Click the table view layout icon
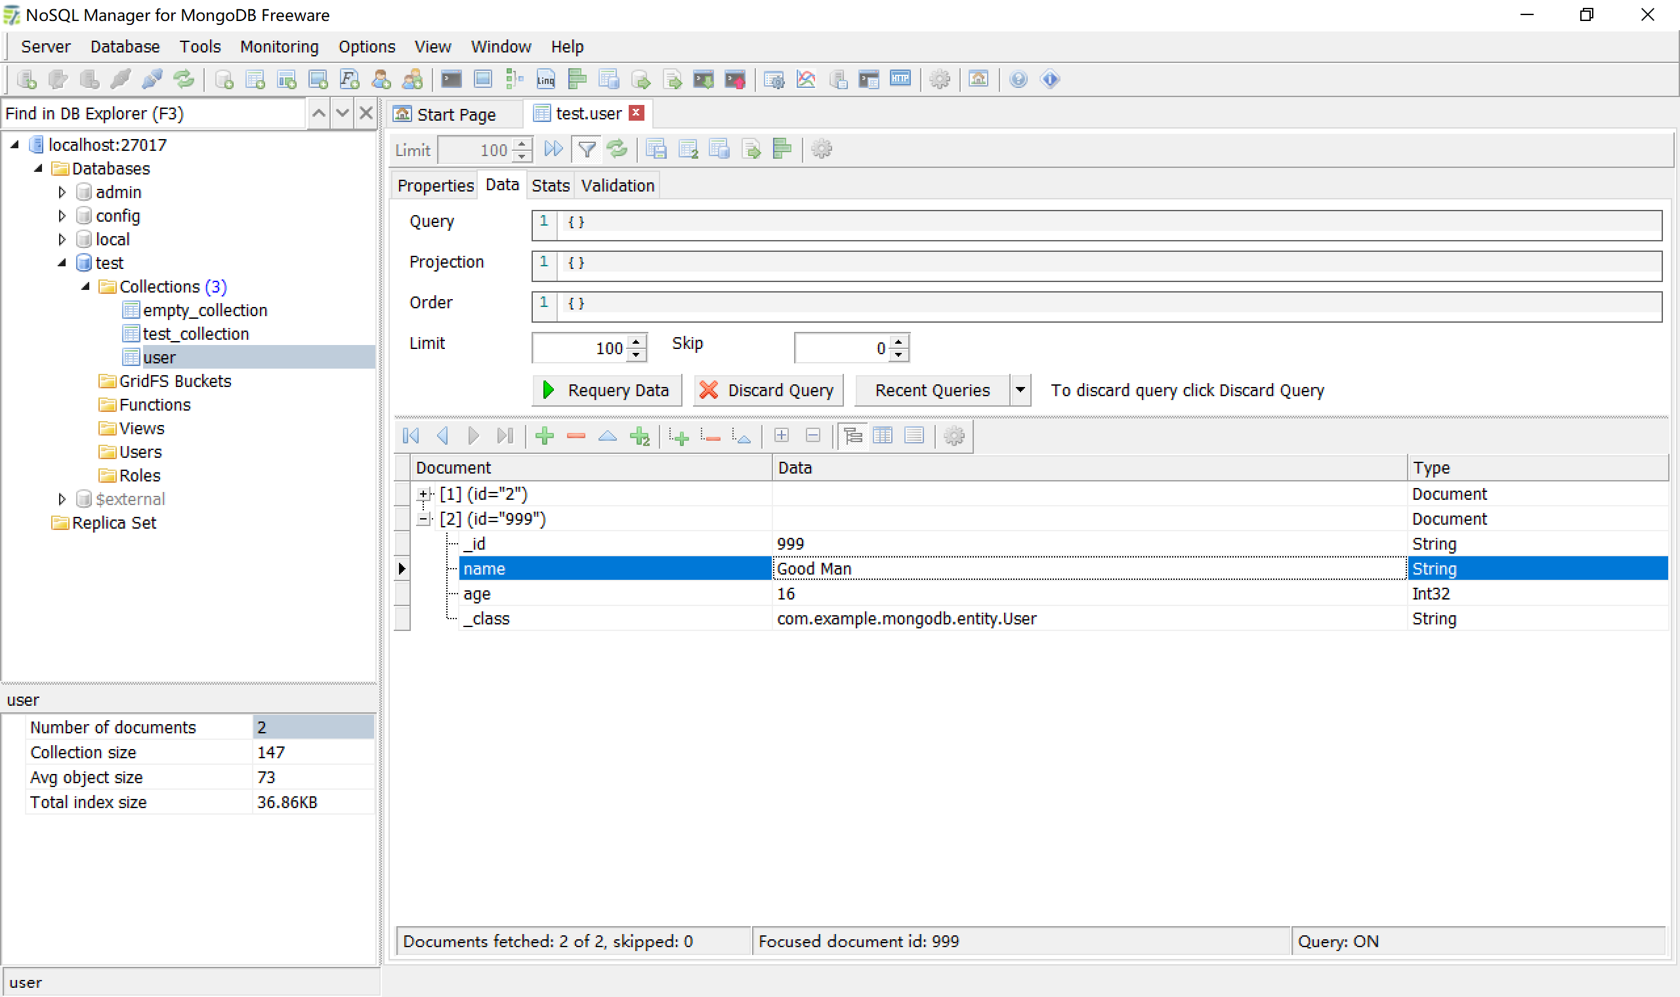 tap(886, 436)
